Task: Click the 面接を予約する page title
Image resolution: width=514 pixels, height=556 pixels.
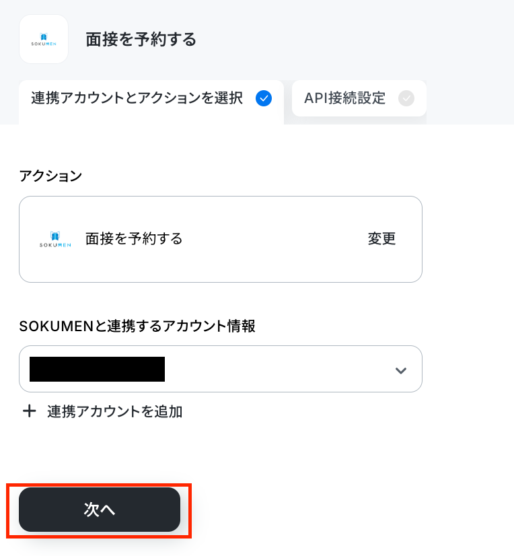Action: coord(141,39)
